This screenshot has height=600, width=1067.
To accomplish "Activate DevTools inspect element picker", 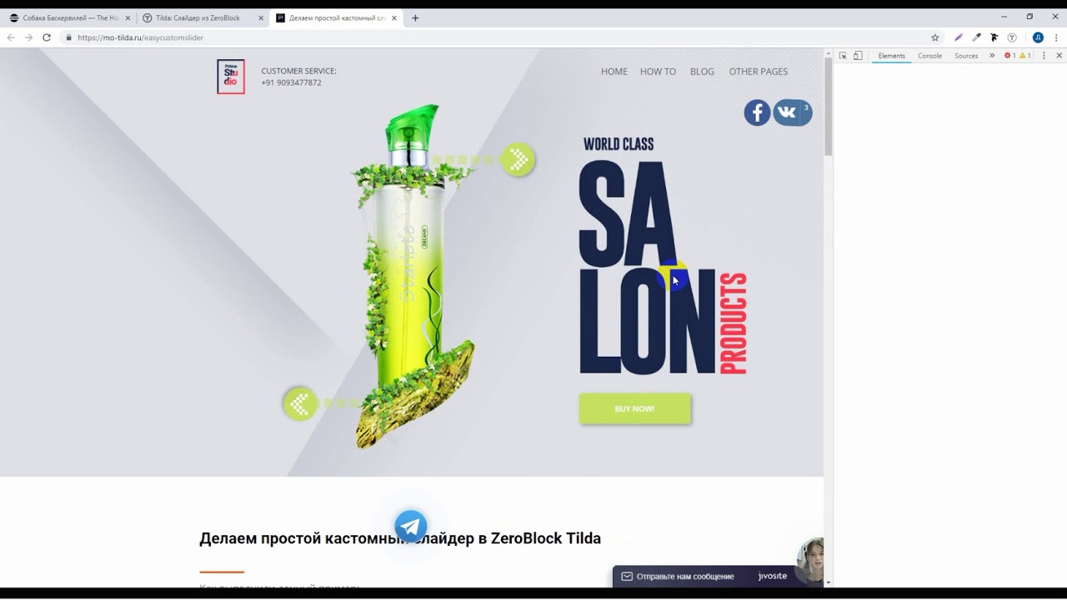I will pos(843,56).
